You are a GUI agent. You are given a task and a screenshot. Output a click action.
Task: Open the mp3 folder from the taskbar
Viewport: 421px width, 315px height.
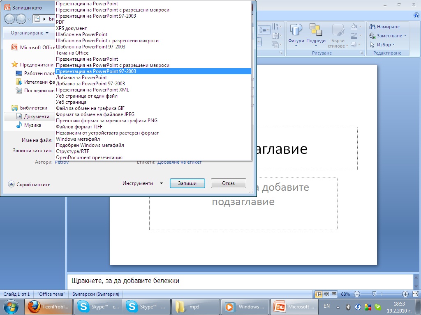click(x=196, y=307)
